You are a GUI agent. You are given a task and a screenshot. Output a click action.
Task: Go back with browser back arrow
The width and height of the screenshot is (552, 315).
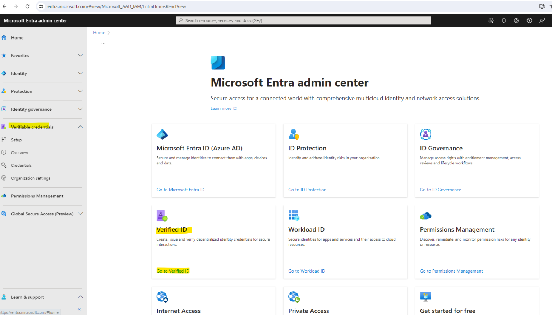click(5, 6)
